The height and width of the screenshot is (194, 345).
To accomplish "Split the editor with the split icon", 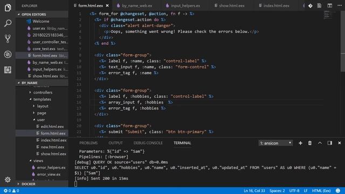I will 329,6.
